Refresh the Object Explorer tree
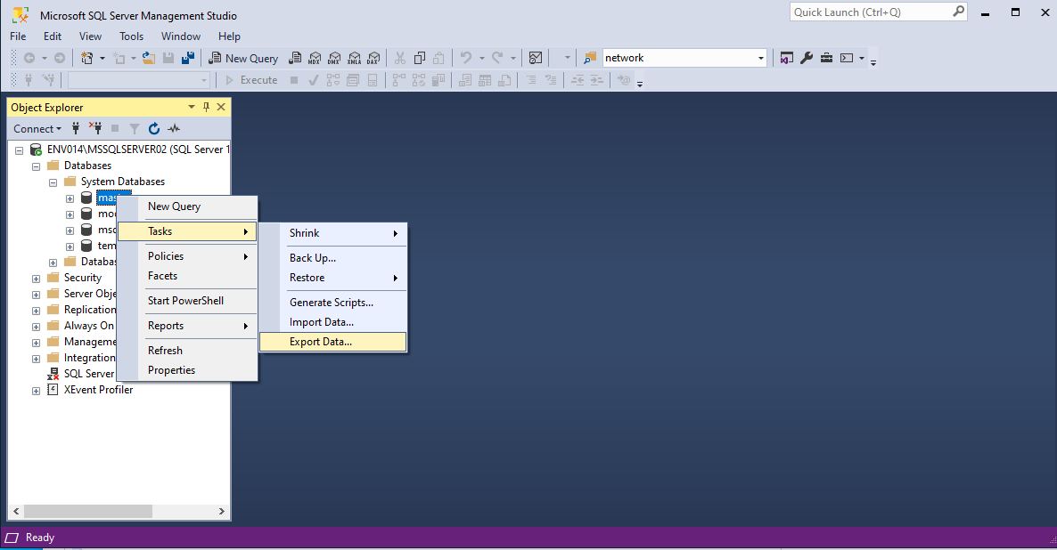Image resolution: width=1057 pixels, height=550 pixels. [153, 128]
